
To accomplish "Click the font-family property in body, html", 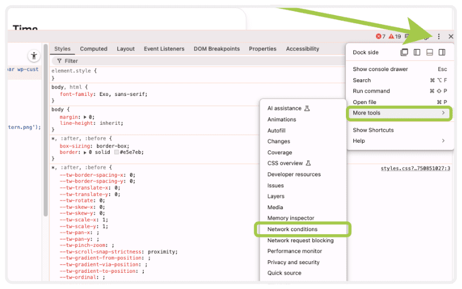I will [77, 94].
